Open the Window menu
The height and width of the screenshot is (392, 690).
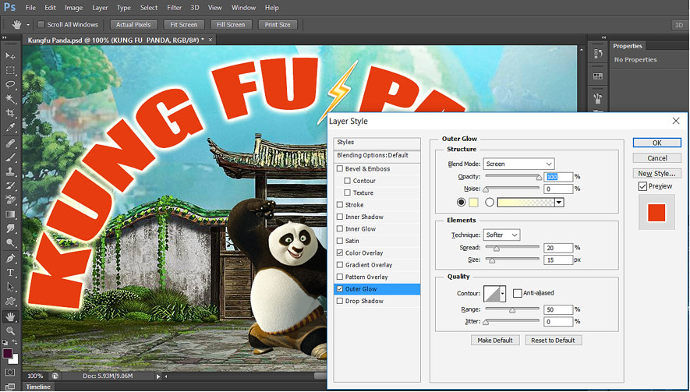pyautogui.click(x=243, y=8)
